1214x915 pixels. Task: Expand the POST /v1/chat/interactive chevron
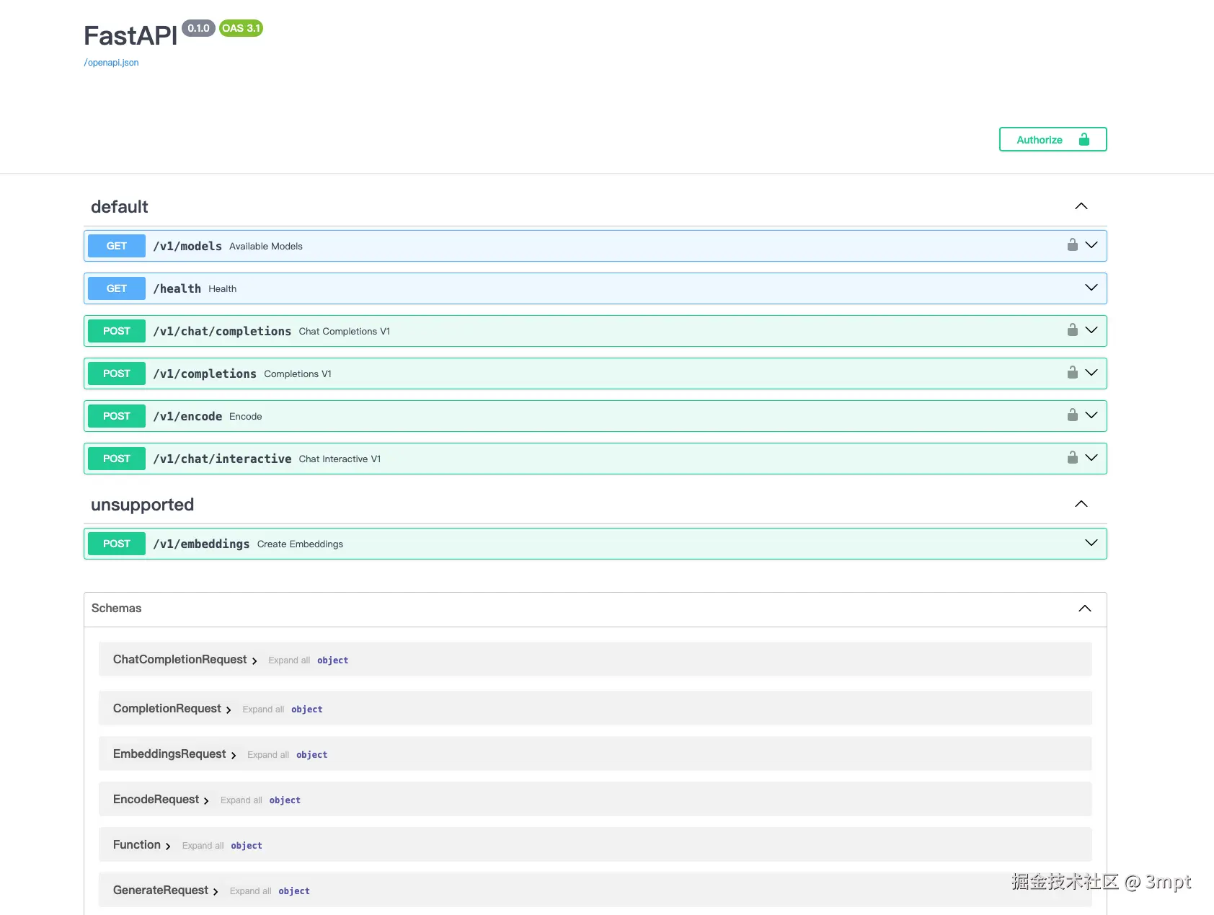(x=1091, y=458)
